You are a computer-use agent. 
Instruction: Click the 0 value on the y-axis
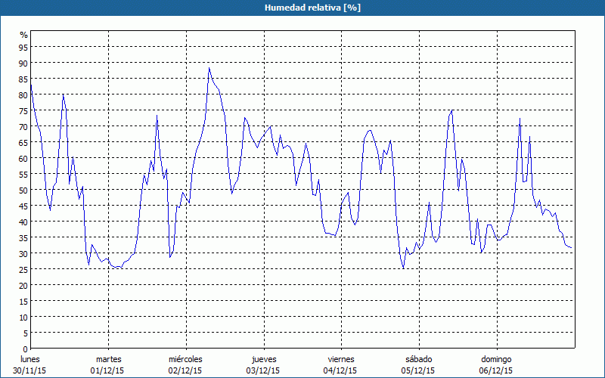click(x=25, y=349)
